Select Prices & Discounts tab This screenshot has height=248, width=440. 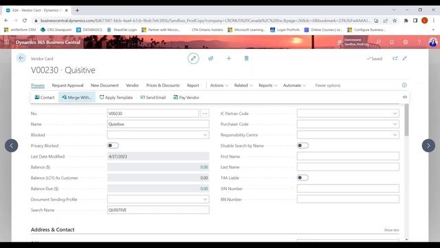click(163, 85)
